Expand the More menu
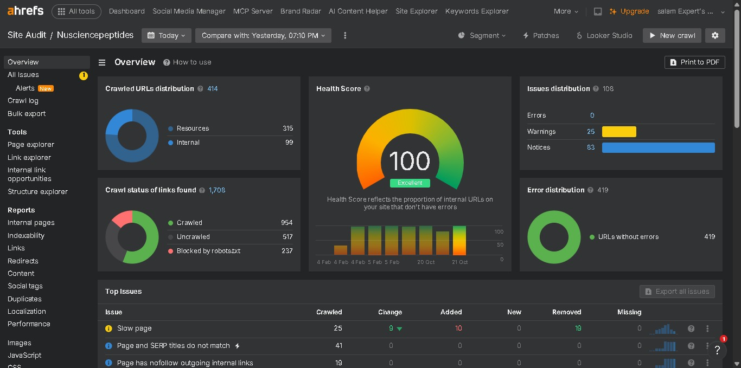The height and width of the screenshot is (368, 741). (566, 11)
